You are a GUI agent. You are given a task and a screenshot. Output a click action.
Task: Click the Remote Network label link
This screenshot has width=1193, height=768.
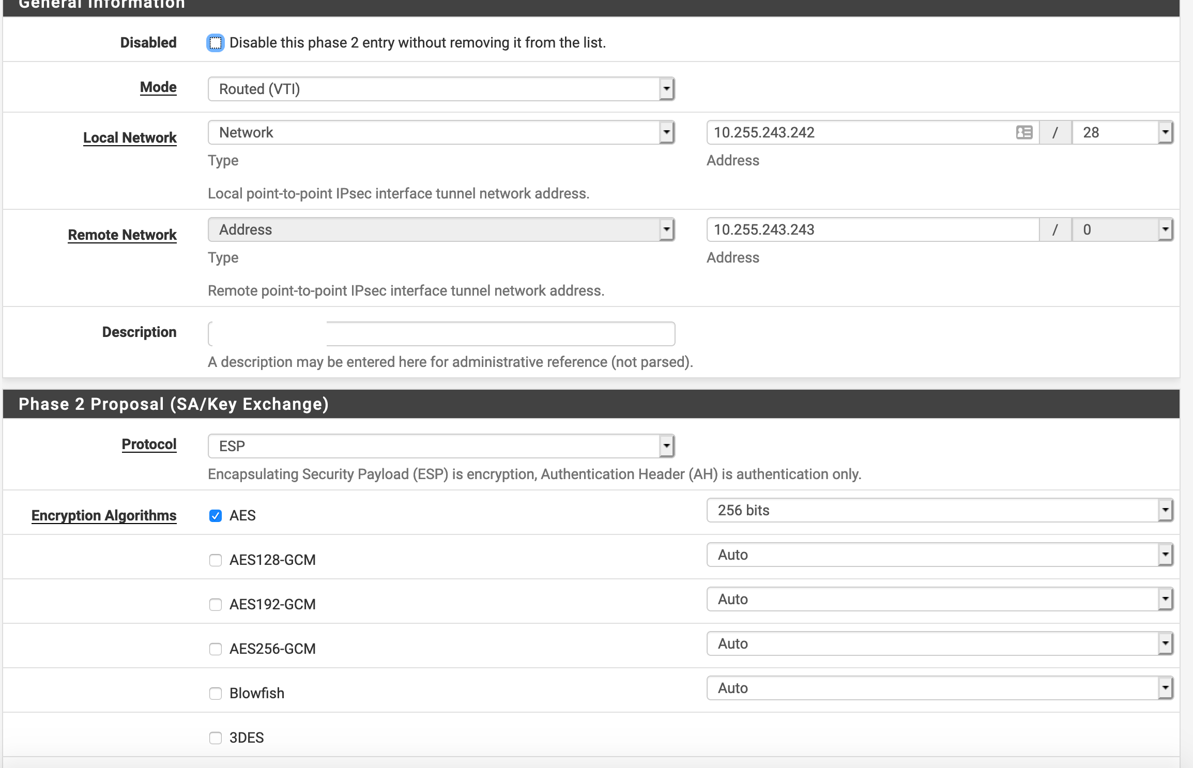tap(122, 235)
